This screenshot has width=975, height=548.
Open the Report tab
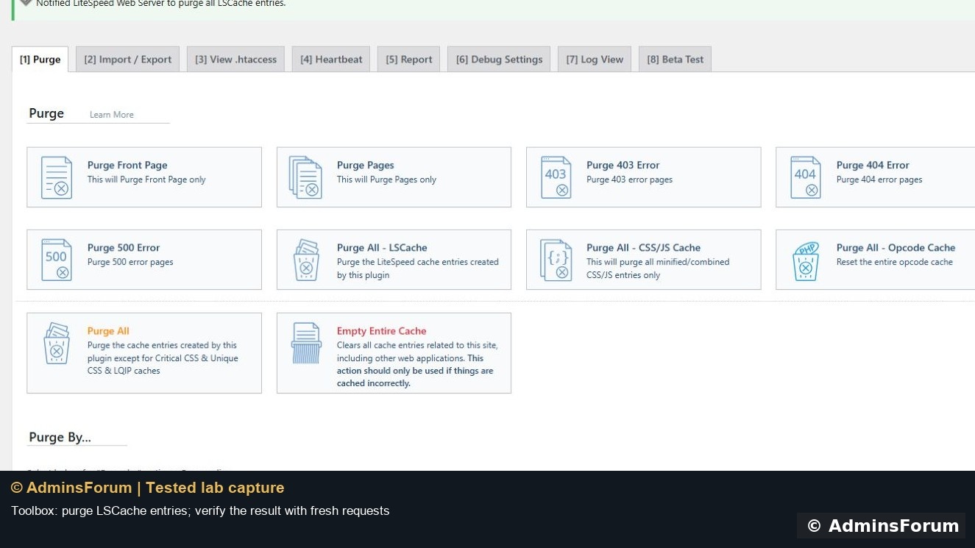(x=409, y=60)
